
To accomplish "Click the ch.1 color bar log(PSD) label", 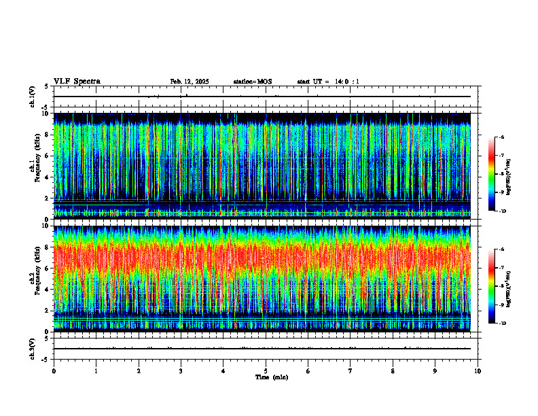I will [509, 177].
